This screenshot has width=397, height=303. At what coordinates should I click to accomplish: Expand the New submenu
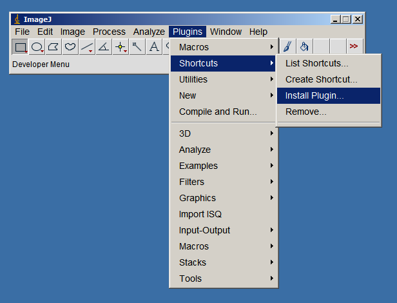click(x=224, y=95)
